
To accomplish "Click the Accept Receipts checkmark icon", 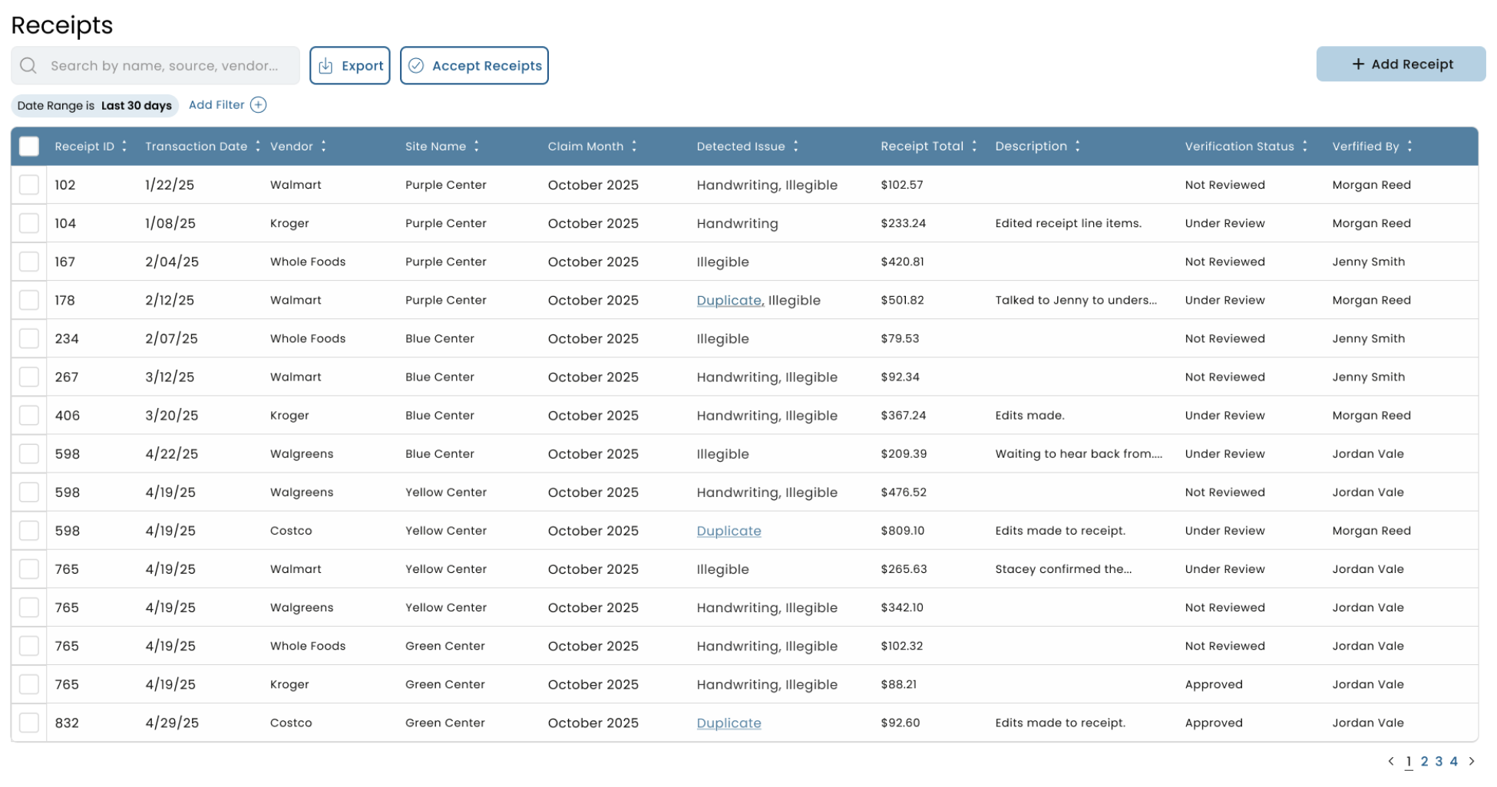I will tap(415, 66).
